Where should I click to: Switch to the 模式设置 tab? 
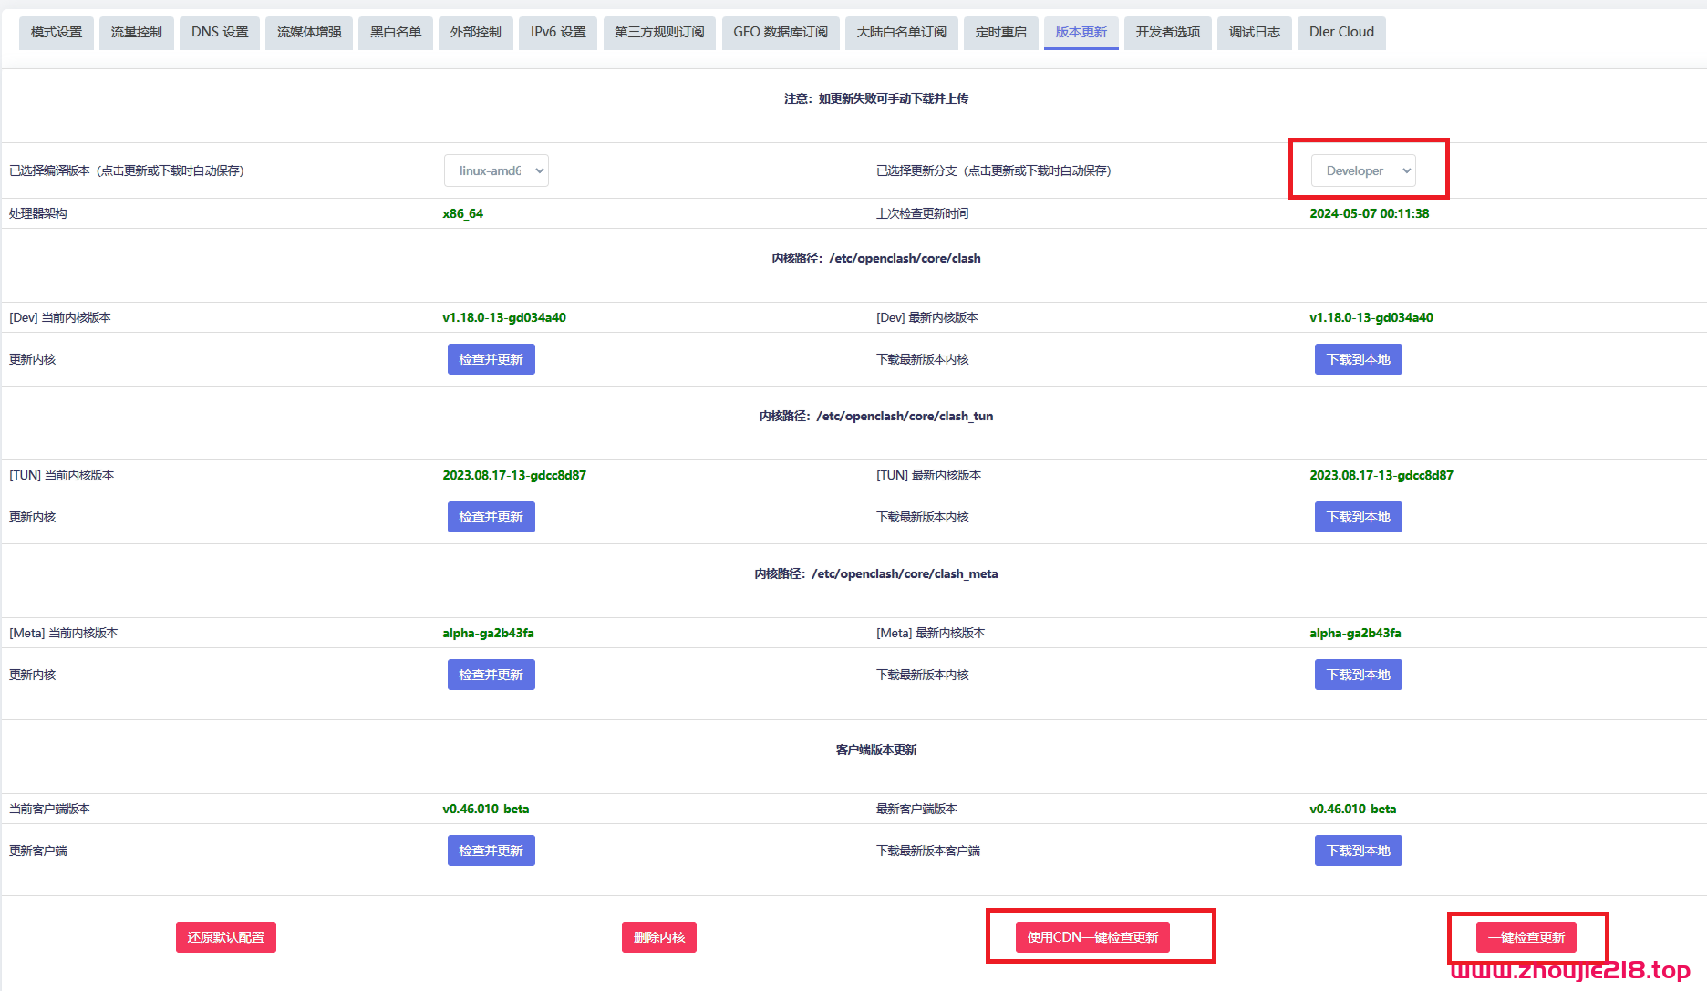click(x=56, y=32)
